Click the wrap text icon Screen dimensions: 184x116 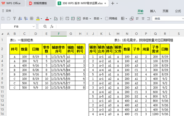tap(67, 19)
